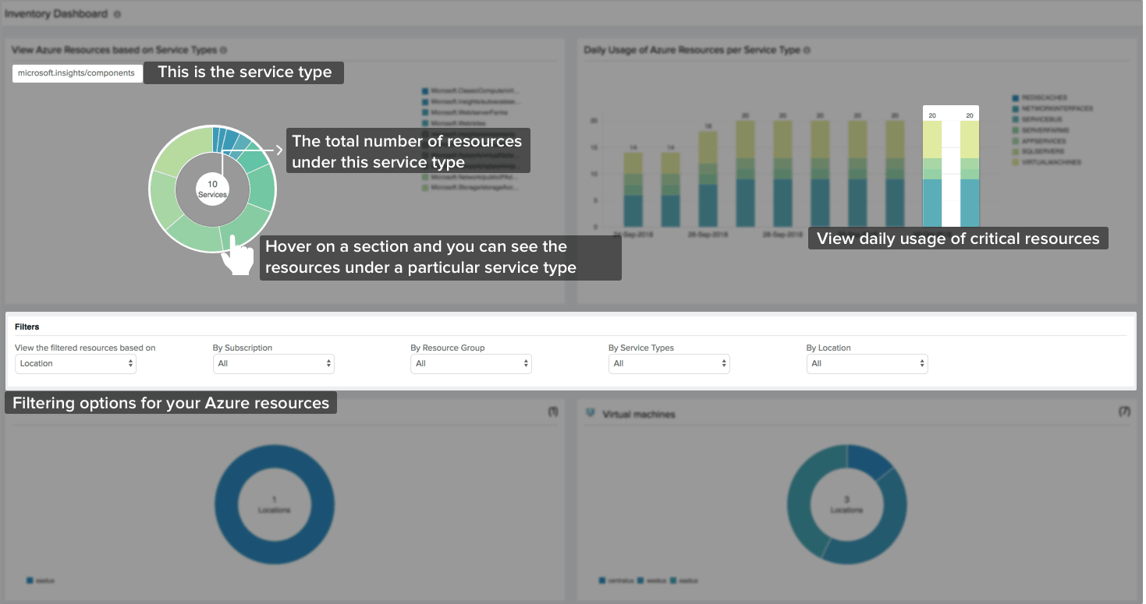Click the 3 Locations donut center
Image resolution: width=1146 pixels, height=604 pixels.
point(846,504)
